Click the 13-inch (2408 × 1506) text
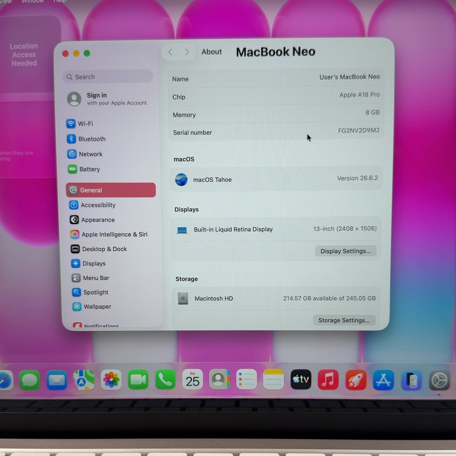The height and width of the screenshot is (456, 456). [x=345, y=229]
